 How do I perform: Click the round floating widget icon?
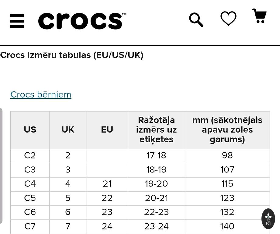pos(268,219)
